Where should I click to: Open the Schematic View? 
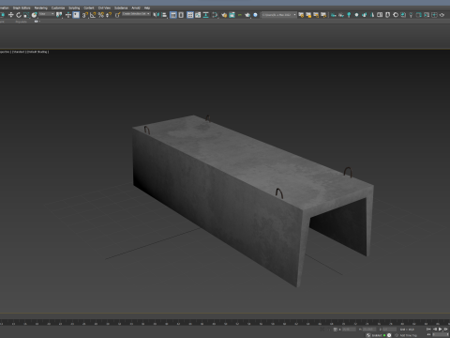tap(205, 15)
